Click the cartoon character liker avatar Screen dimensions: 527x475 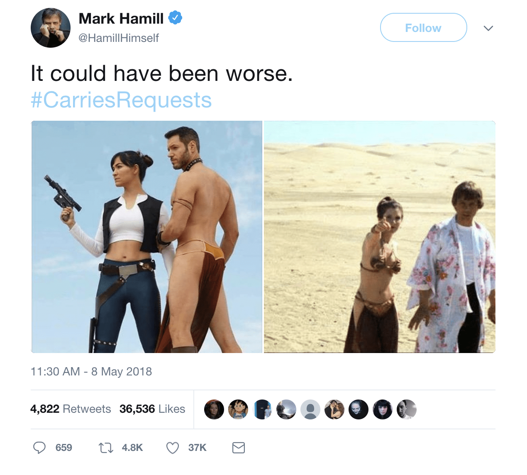pyautogui.click(x=238, y=409)
